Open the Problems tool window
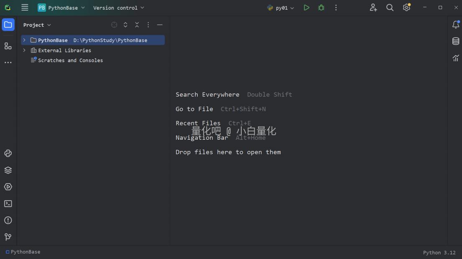Screen dimensions: 462x259 [8, 220]
